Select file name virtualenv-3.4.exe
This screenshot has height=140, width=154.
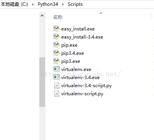(80, 78)
